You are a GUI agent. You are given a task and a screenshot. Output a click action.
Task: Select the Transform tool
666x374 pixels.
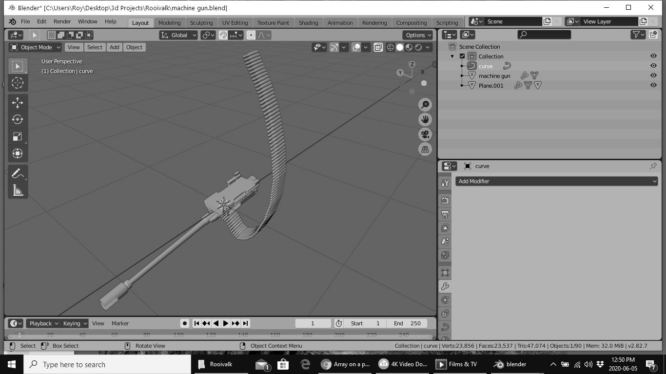(18, 153)
